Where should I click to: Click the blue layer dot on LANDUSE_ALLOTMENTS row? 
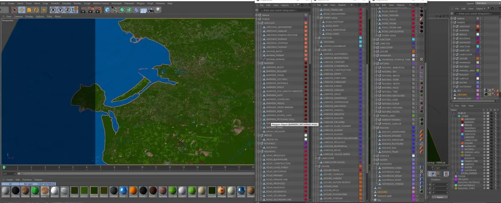(361, 54)
